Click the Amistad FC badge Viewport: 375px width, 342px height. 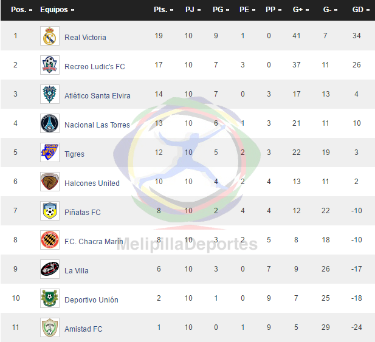click(x=50, y=327)
